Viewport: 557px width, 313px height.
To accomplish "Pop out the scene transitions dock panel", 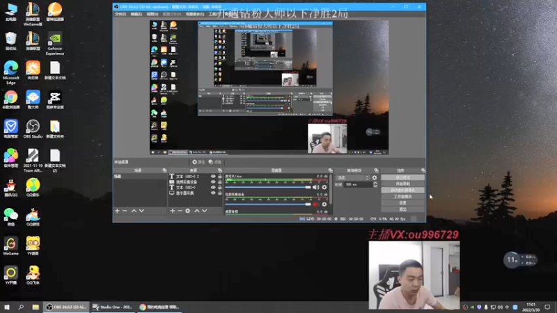I will click(376, 170).
